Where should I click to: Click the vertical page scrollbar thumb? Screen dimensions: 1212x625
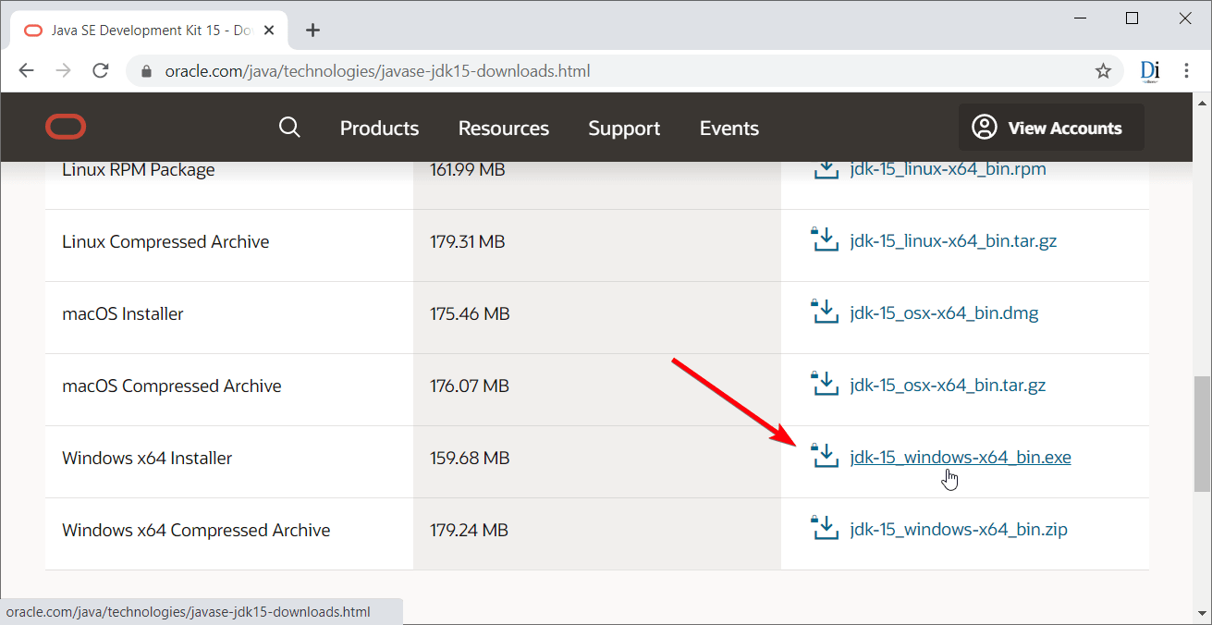pyautogui.click(x=1202, y=434)
